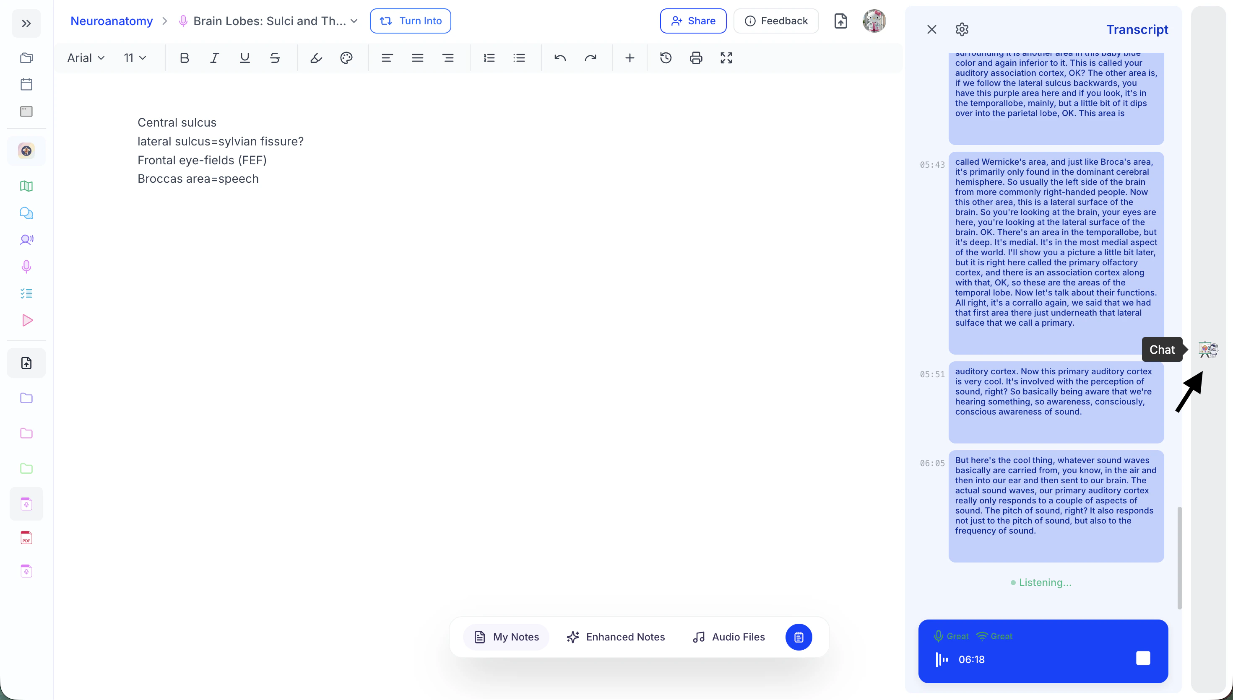Switch to Enhanced Notes tab

coord(616,637)
